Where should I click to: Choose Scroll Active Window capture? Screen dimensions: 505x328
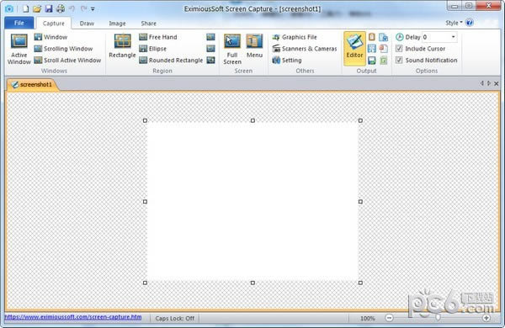[x=67, y=61]
